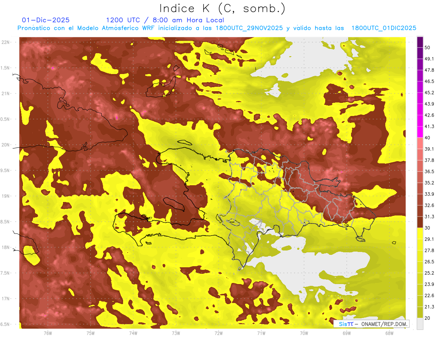
Task: Click the '46.5' color bar value
Action: tap(429, 81)
